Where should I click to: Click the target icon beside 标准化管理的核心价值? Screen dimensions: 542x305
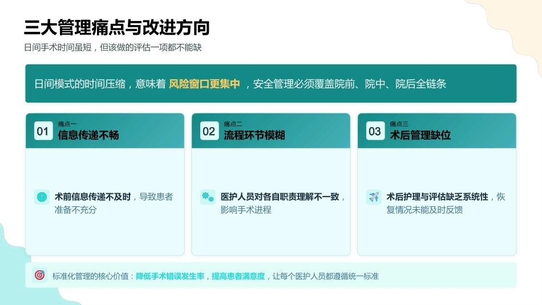(40, 275)
